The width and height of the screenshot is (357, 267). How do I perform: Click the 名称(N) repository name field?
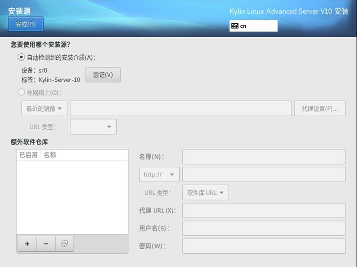pyautogui.click(x=264, y=157)
